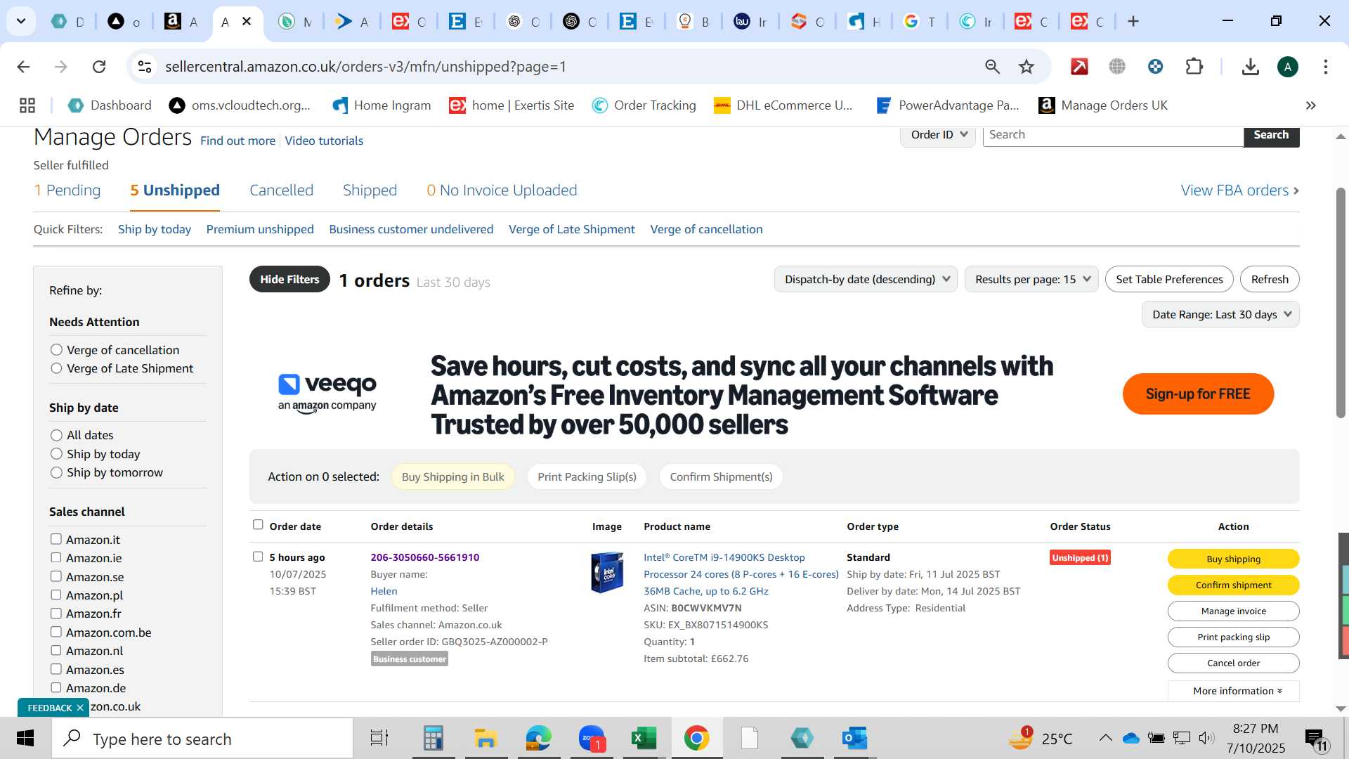Apply Premium unshipped quick filter
The image size is (1349, 759).
point(260,229)
